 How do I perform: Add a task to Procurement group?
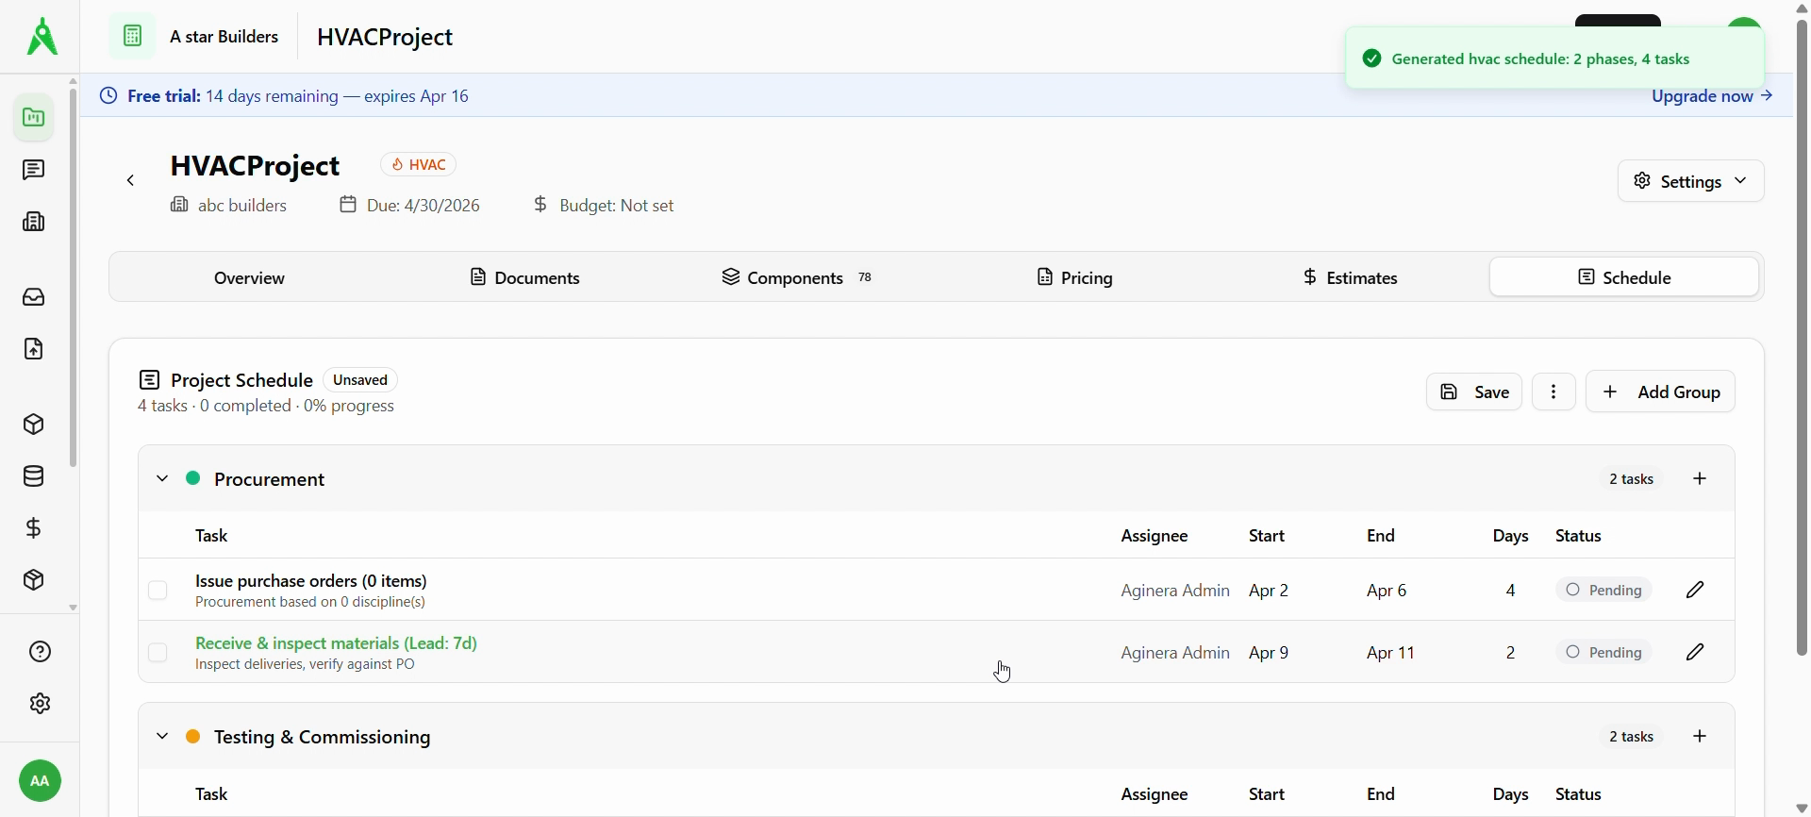click(1701, 479)
